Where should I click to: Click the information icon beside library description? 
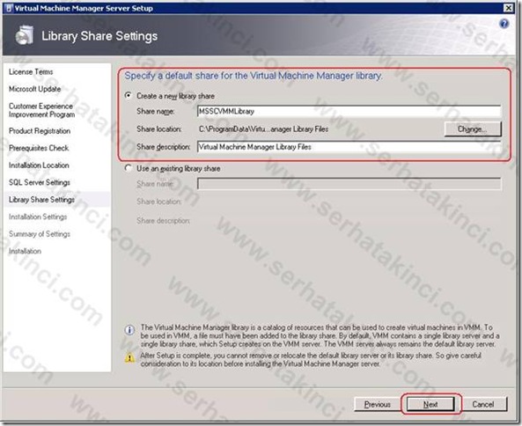point(129,330)
